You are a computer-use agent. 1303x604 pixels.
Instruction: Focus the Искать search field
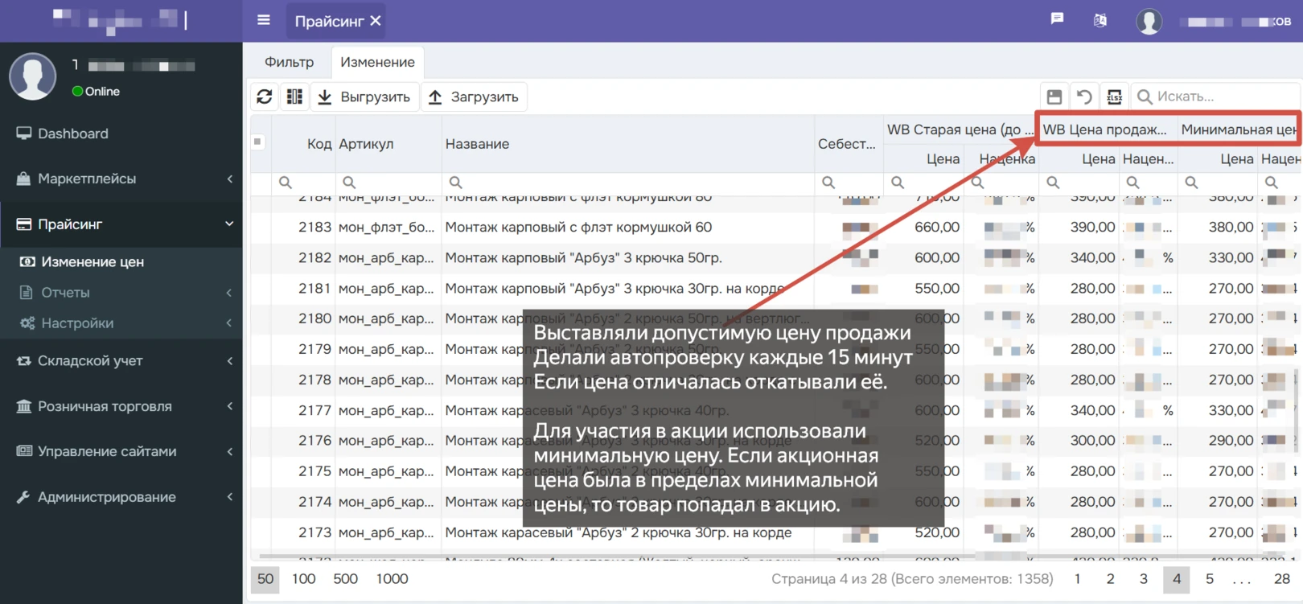click(1216, 97)
